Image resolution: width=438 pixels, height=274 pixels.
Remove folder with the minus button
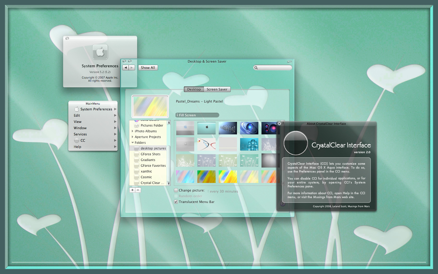tap(138, 190)
